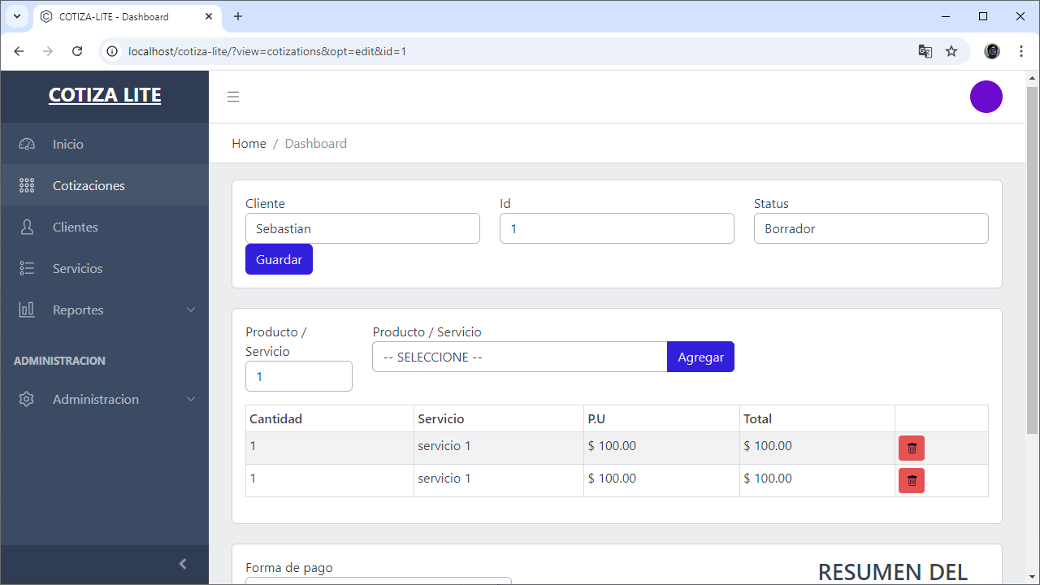
Task: Click the Cantidad column header
Action: [x=330, y=418]
